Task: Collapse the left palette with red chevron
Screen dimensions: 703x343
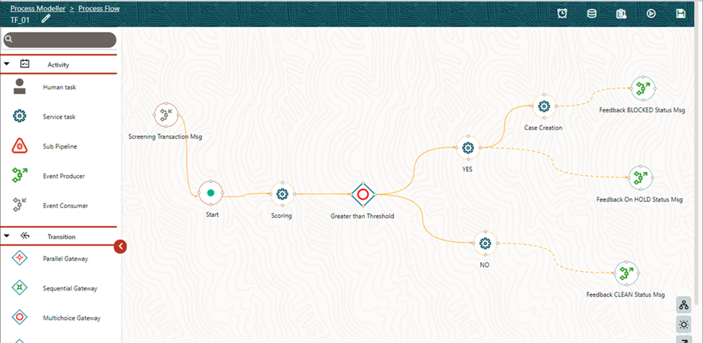Action: pyautogui.click(x=121, y=246)
